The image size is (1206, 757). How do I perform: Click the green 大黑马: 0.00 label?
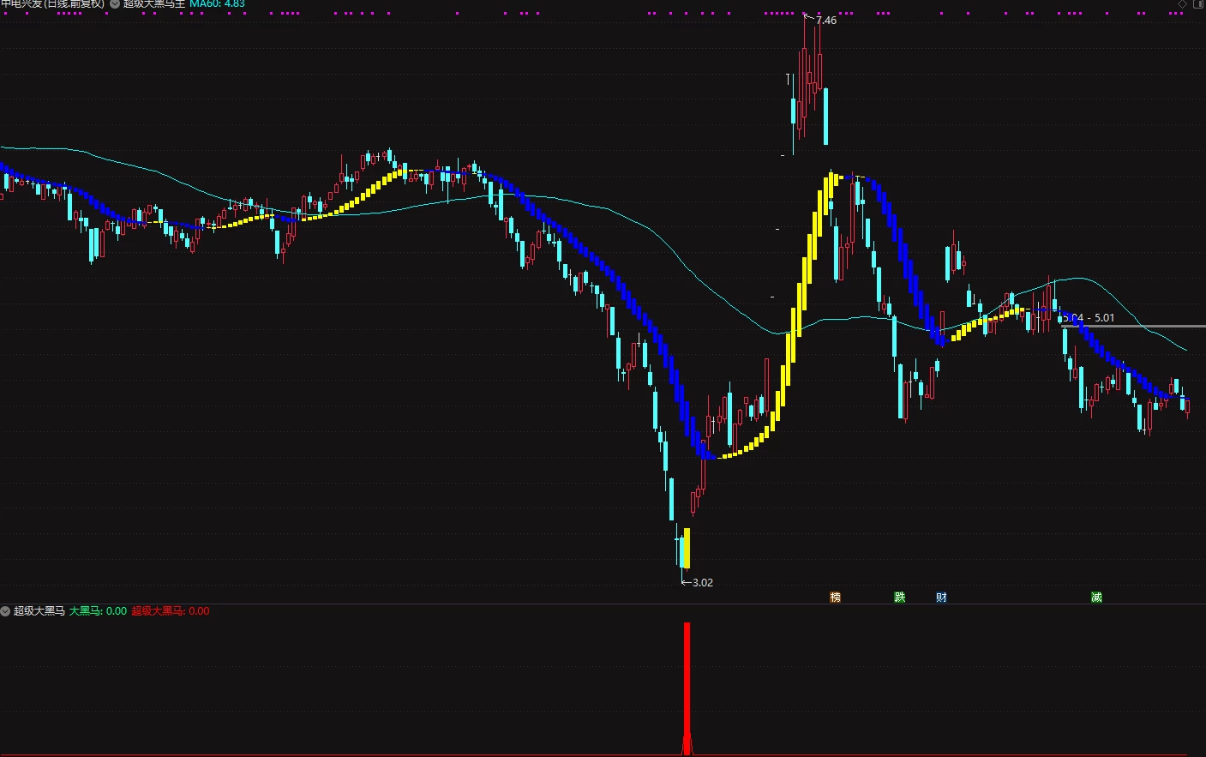pos(98,611)
